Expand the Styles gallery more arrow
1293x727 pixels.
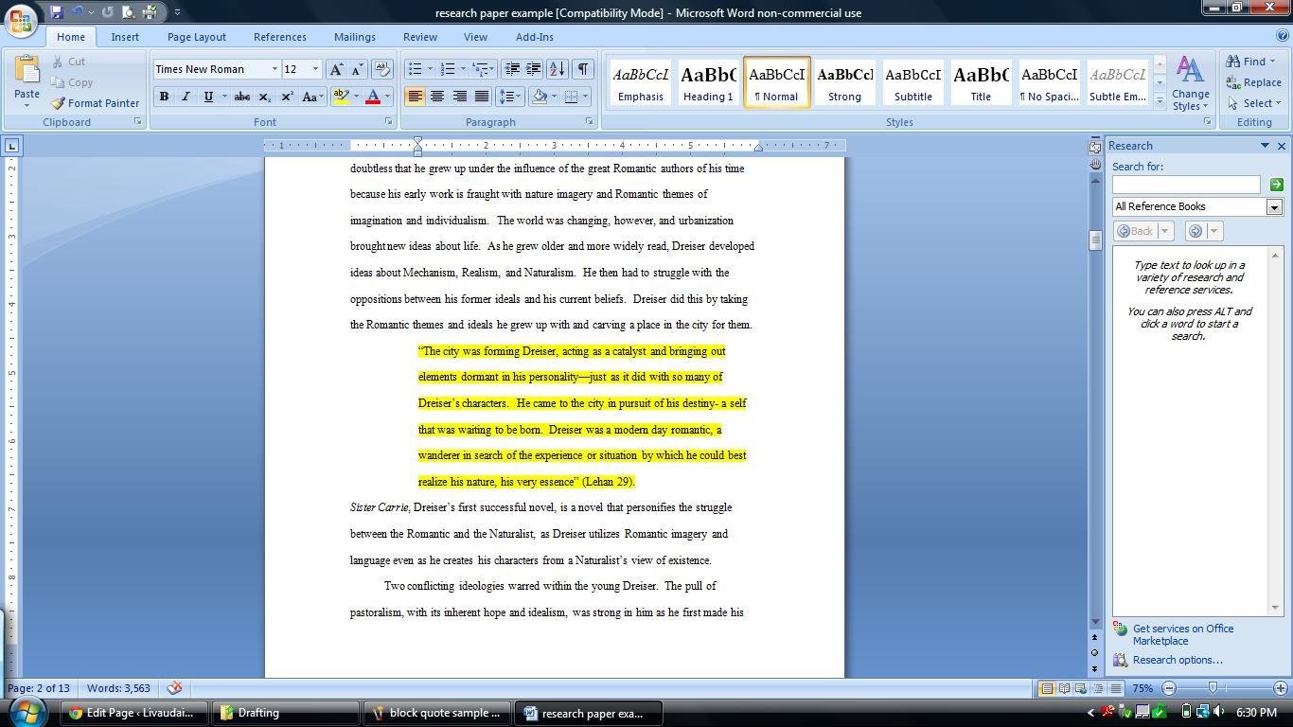(1160, 101)
